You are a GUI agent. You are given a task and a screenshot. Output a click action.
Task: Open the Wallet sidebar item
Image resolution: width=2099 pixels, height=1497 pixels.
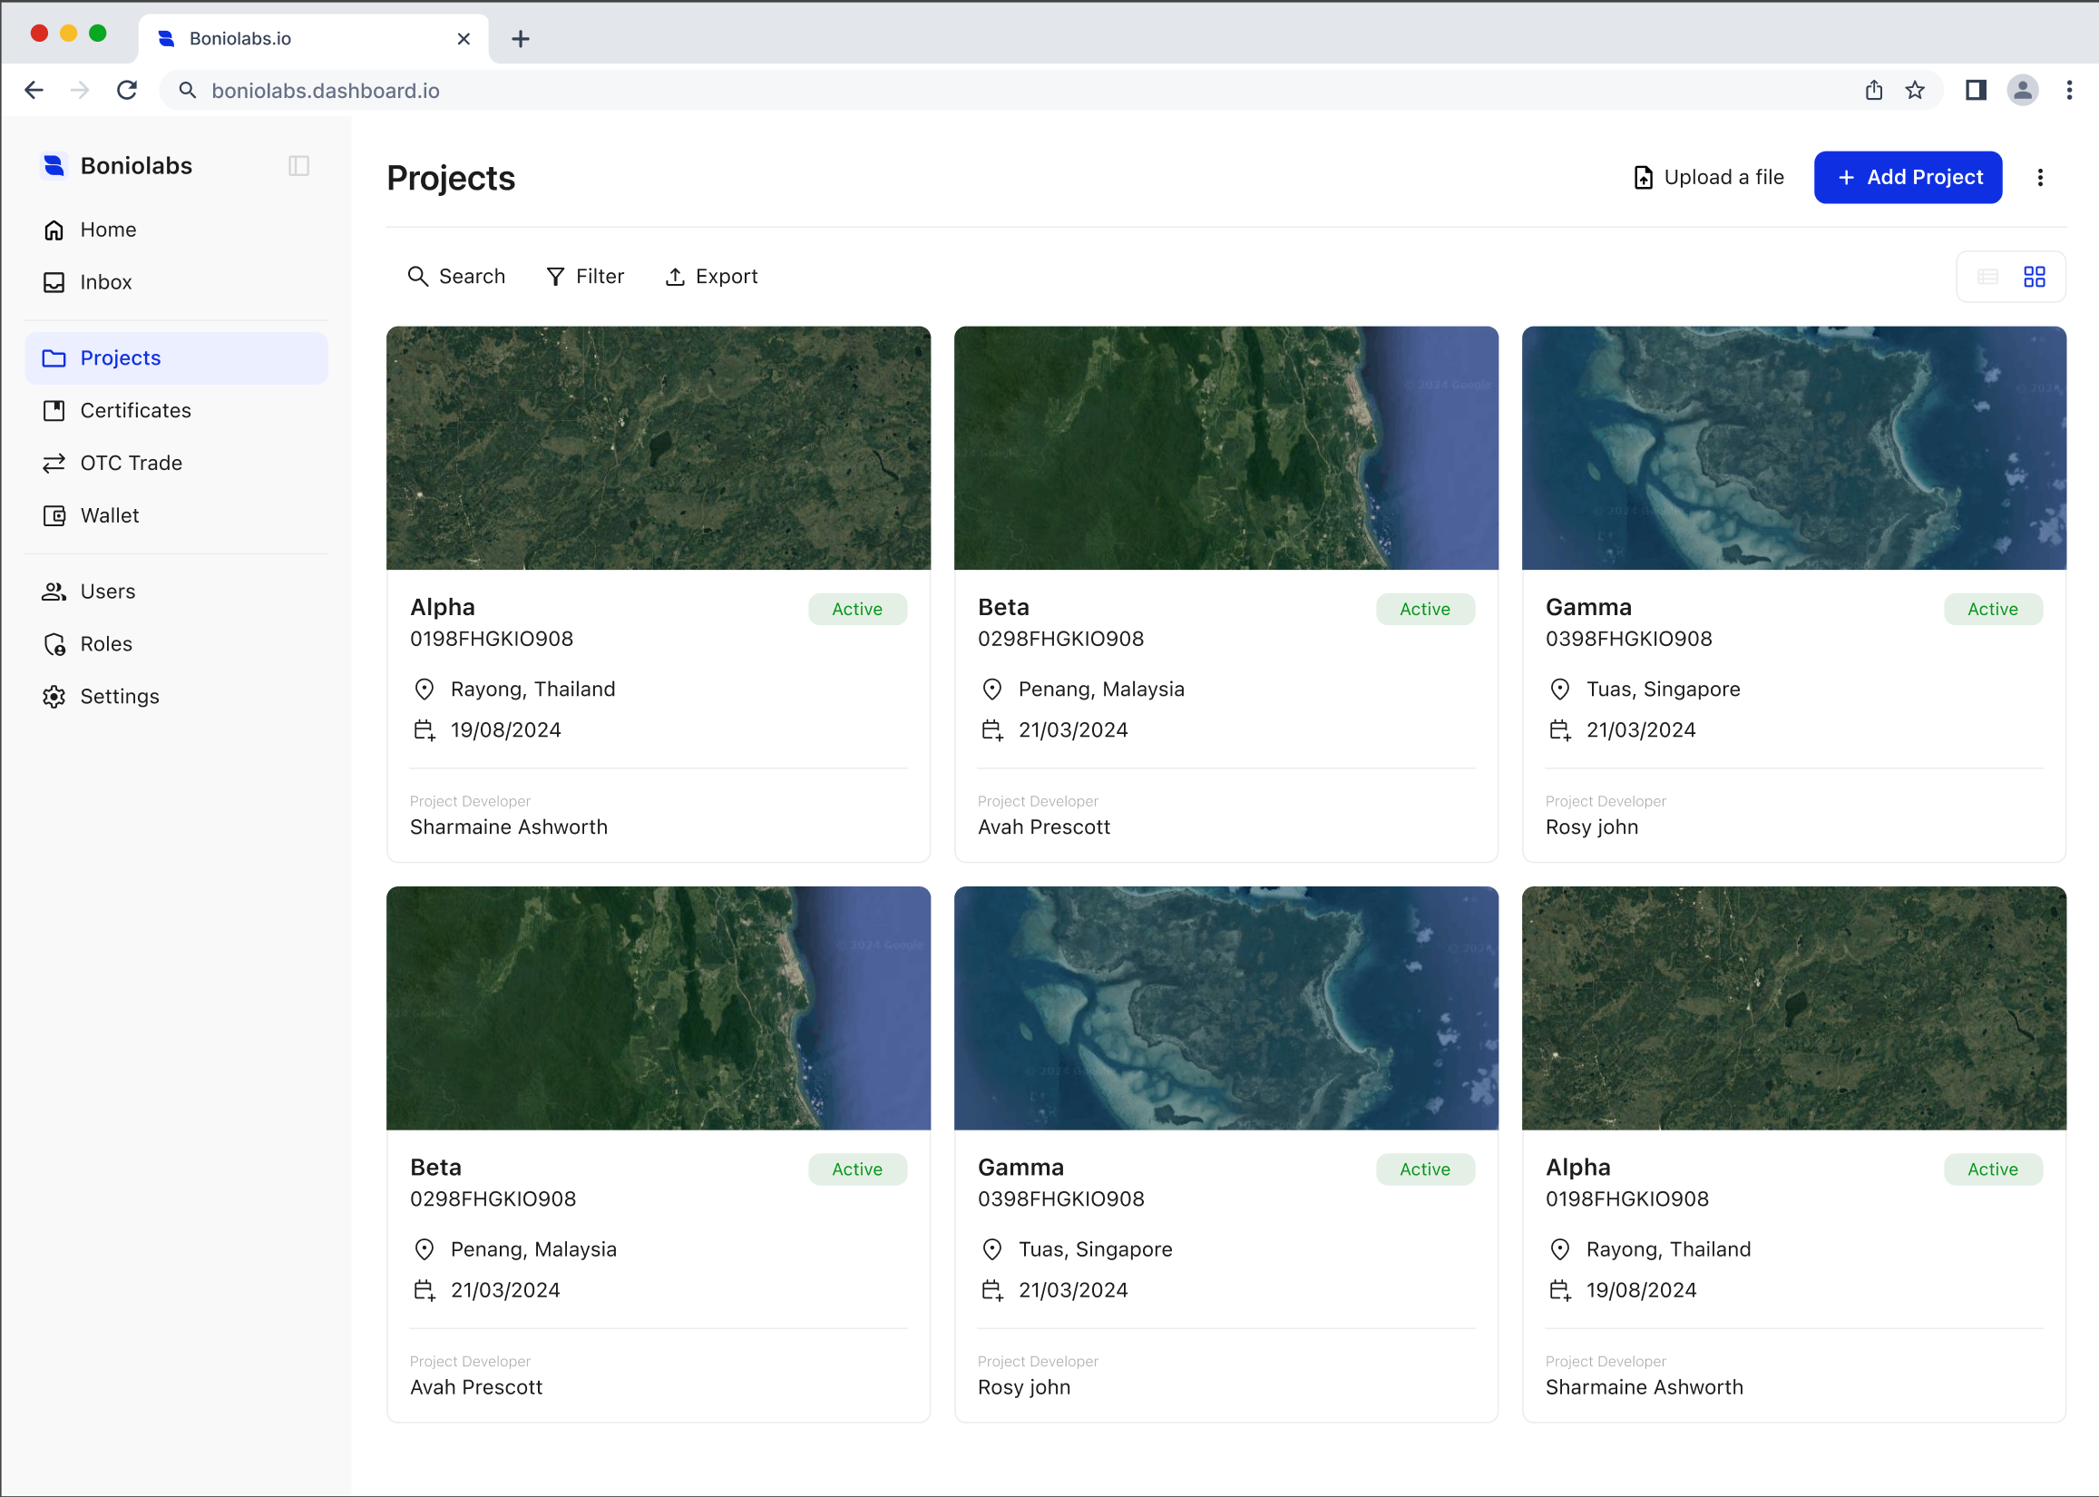110,515
